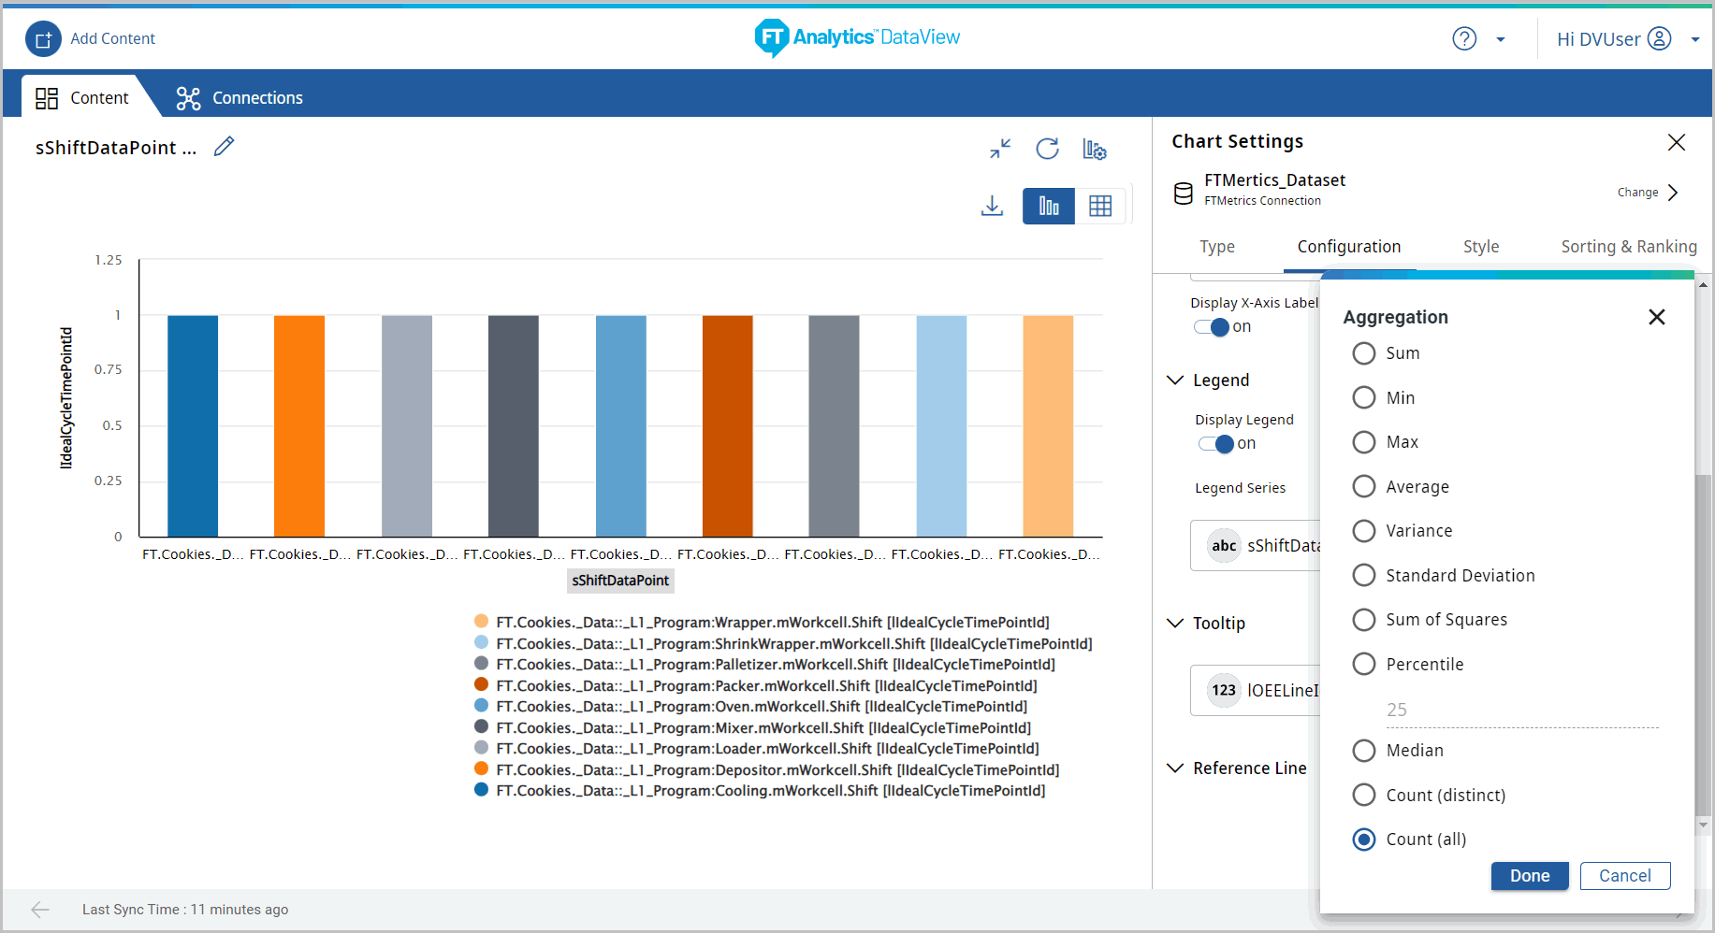Open chart settings icon
This screenshot has width=1715, height=933.
point(1095,149)
